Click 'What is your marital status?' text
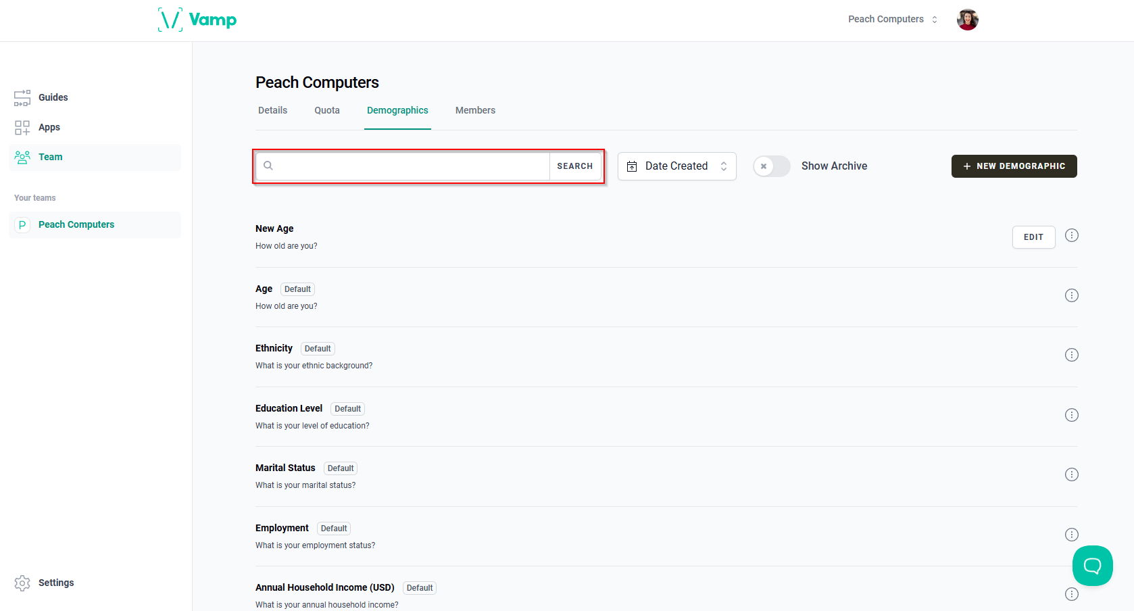The width and height of the screenshot is (1134, 611). (x=305, y=485)
